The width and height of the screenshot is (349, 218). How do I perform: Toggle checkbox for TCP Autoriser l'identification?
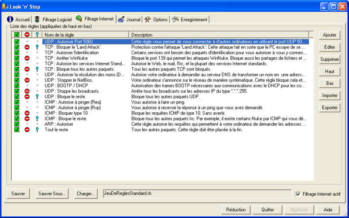[17, 52]
